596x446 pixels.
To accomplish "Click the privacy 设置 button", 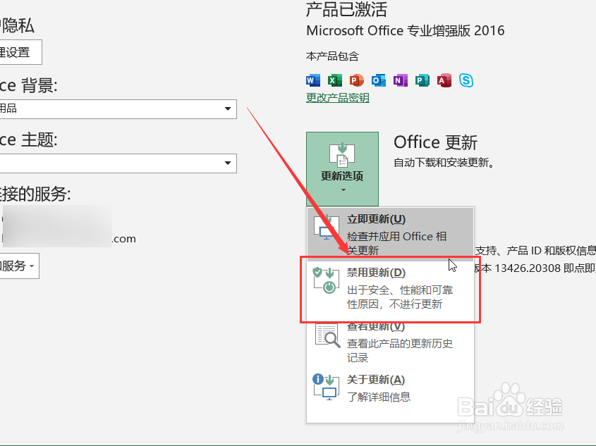I will tap(20, 52).
